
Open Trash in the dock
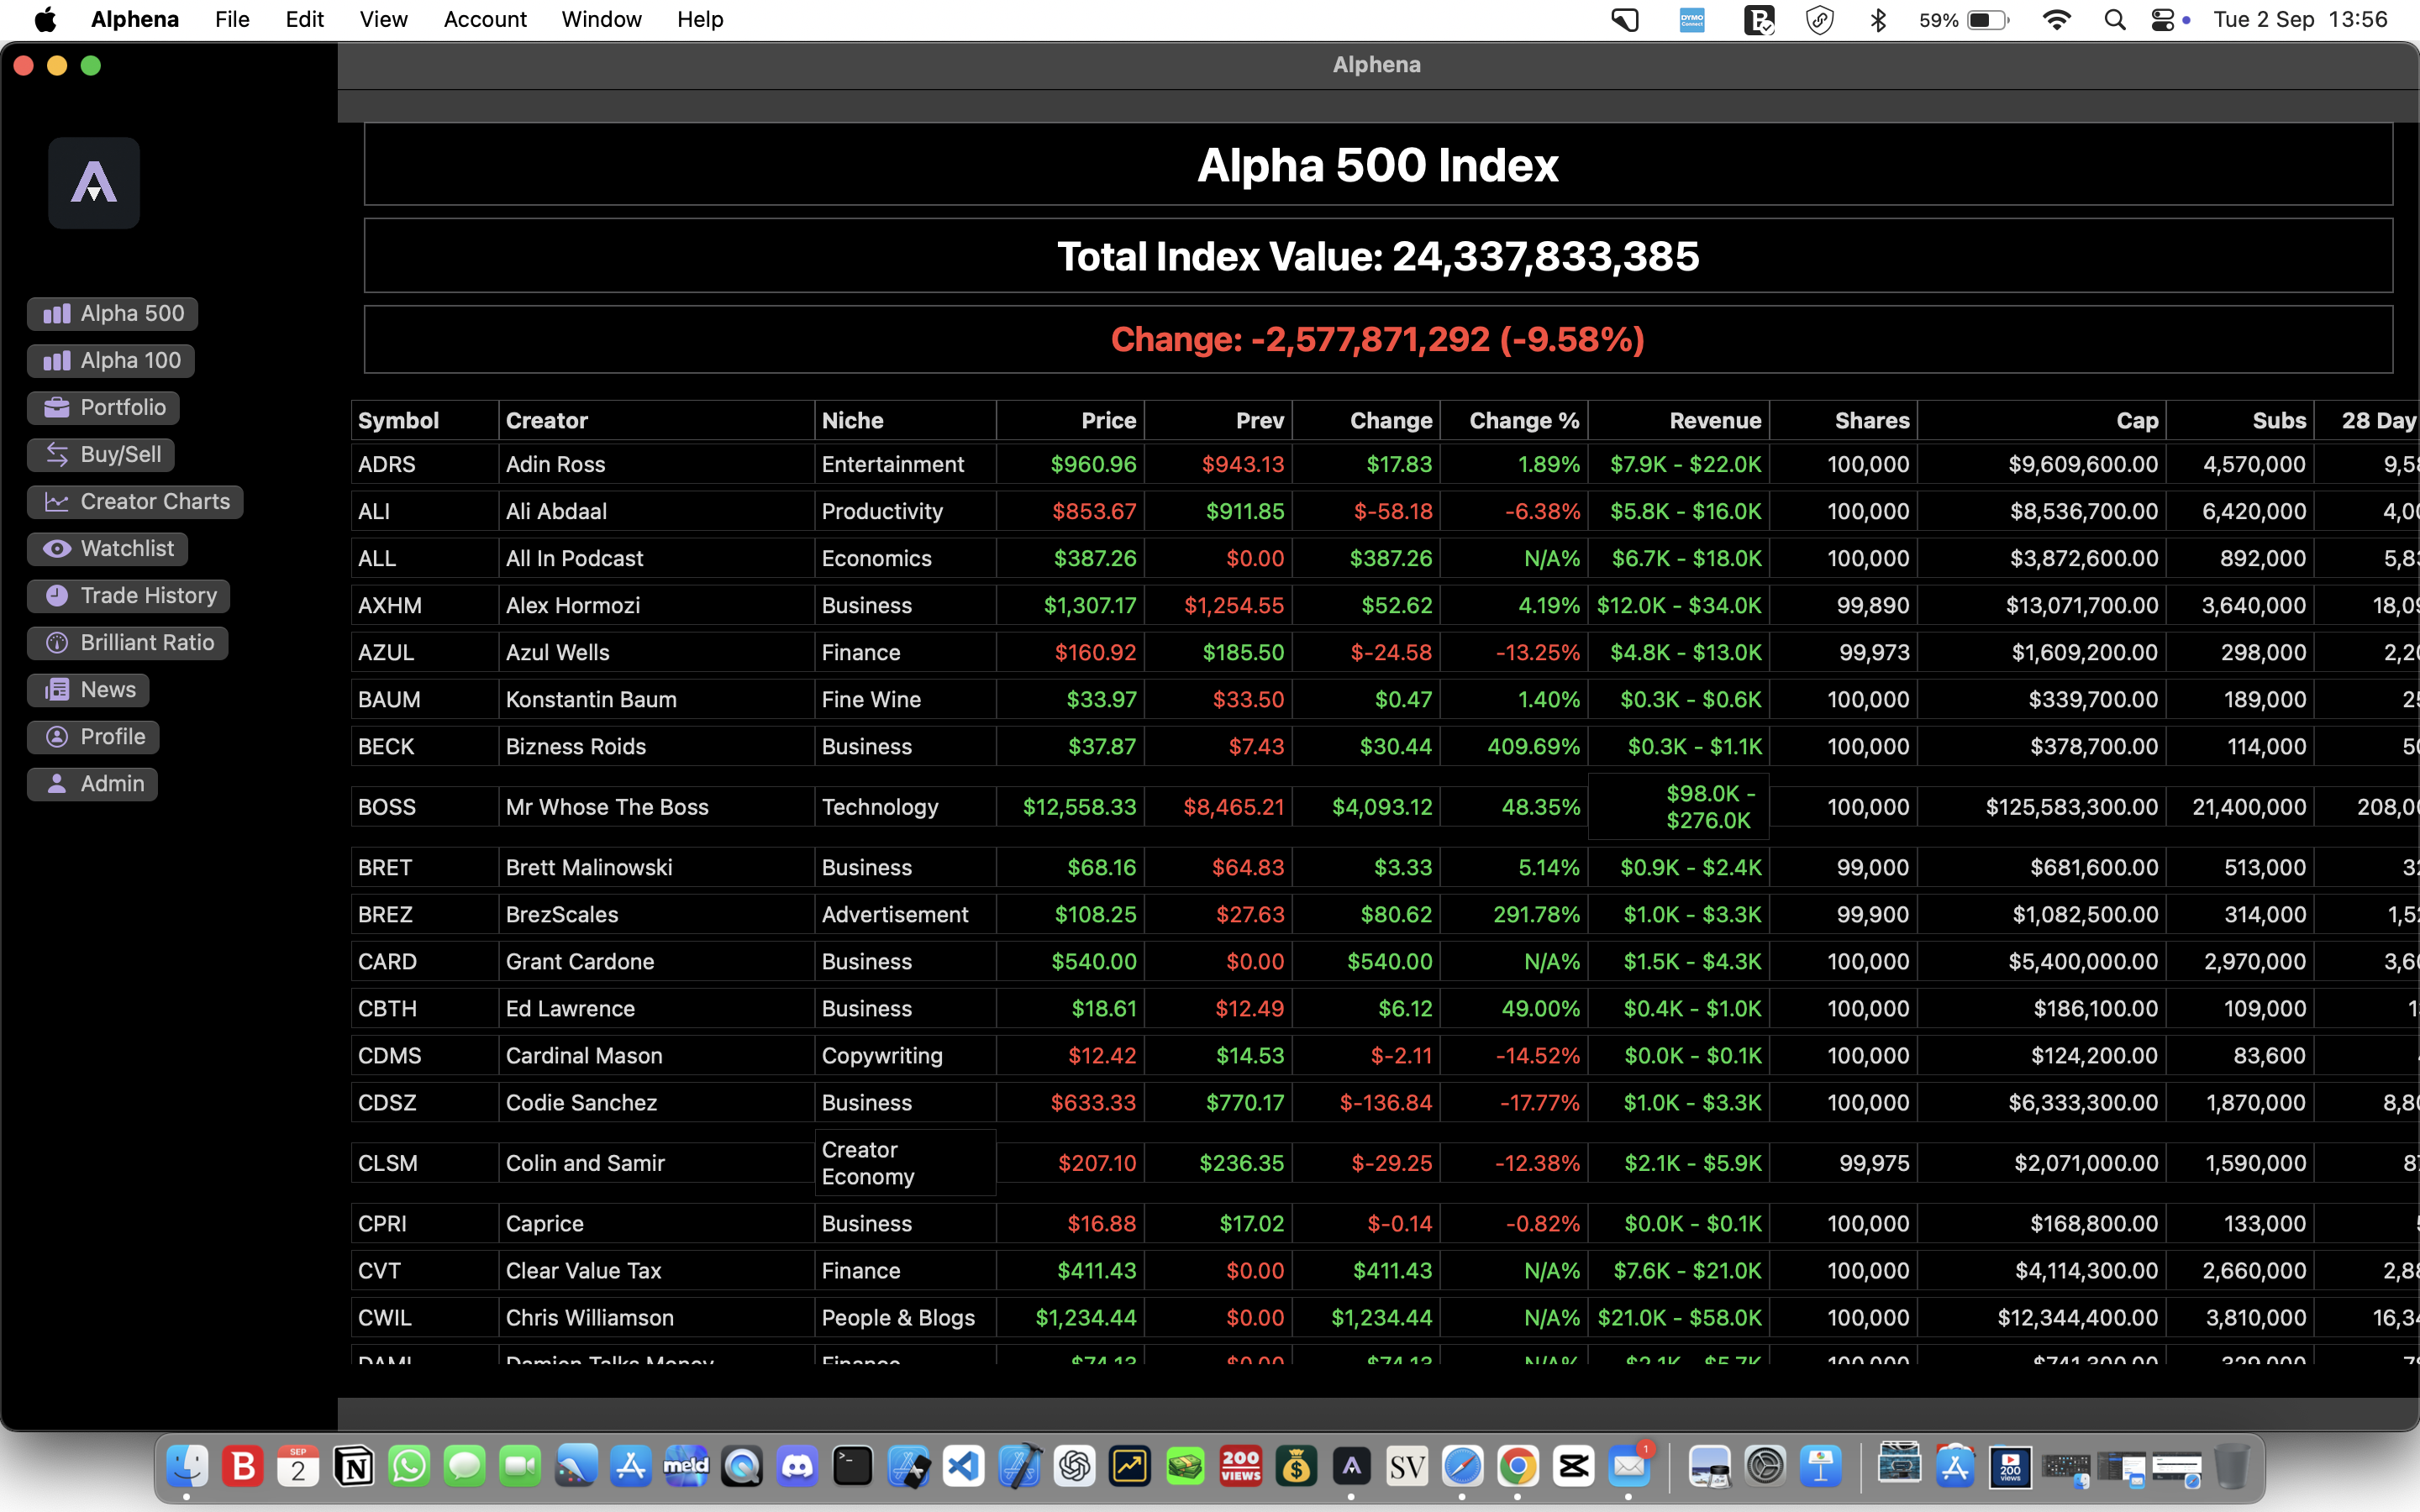tap(2232, 1467)
